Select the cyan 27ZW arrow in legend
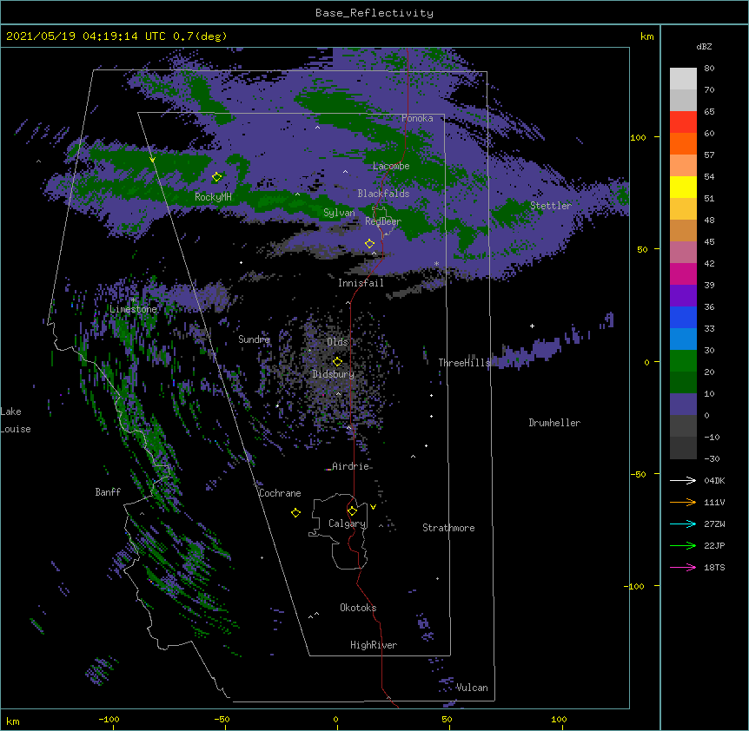Viewport: 749px width, 731px height. 683,524
